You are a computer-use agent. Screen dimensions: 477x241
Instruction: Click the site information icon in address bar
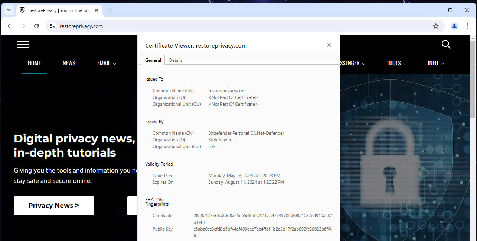tap(52, 26)
